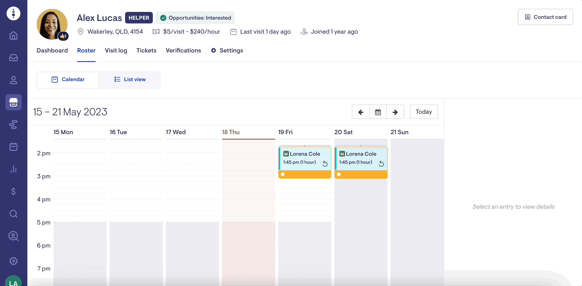
Task: Click the person profile icon in sidebar
Action: tap(13, 80)
